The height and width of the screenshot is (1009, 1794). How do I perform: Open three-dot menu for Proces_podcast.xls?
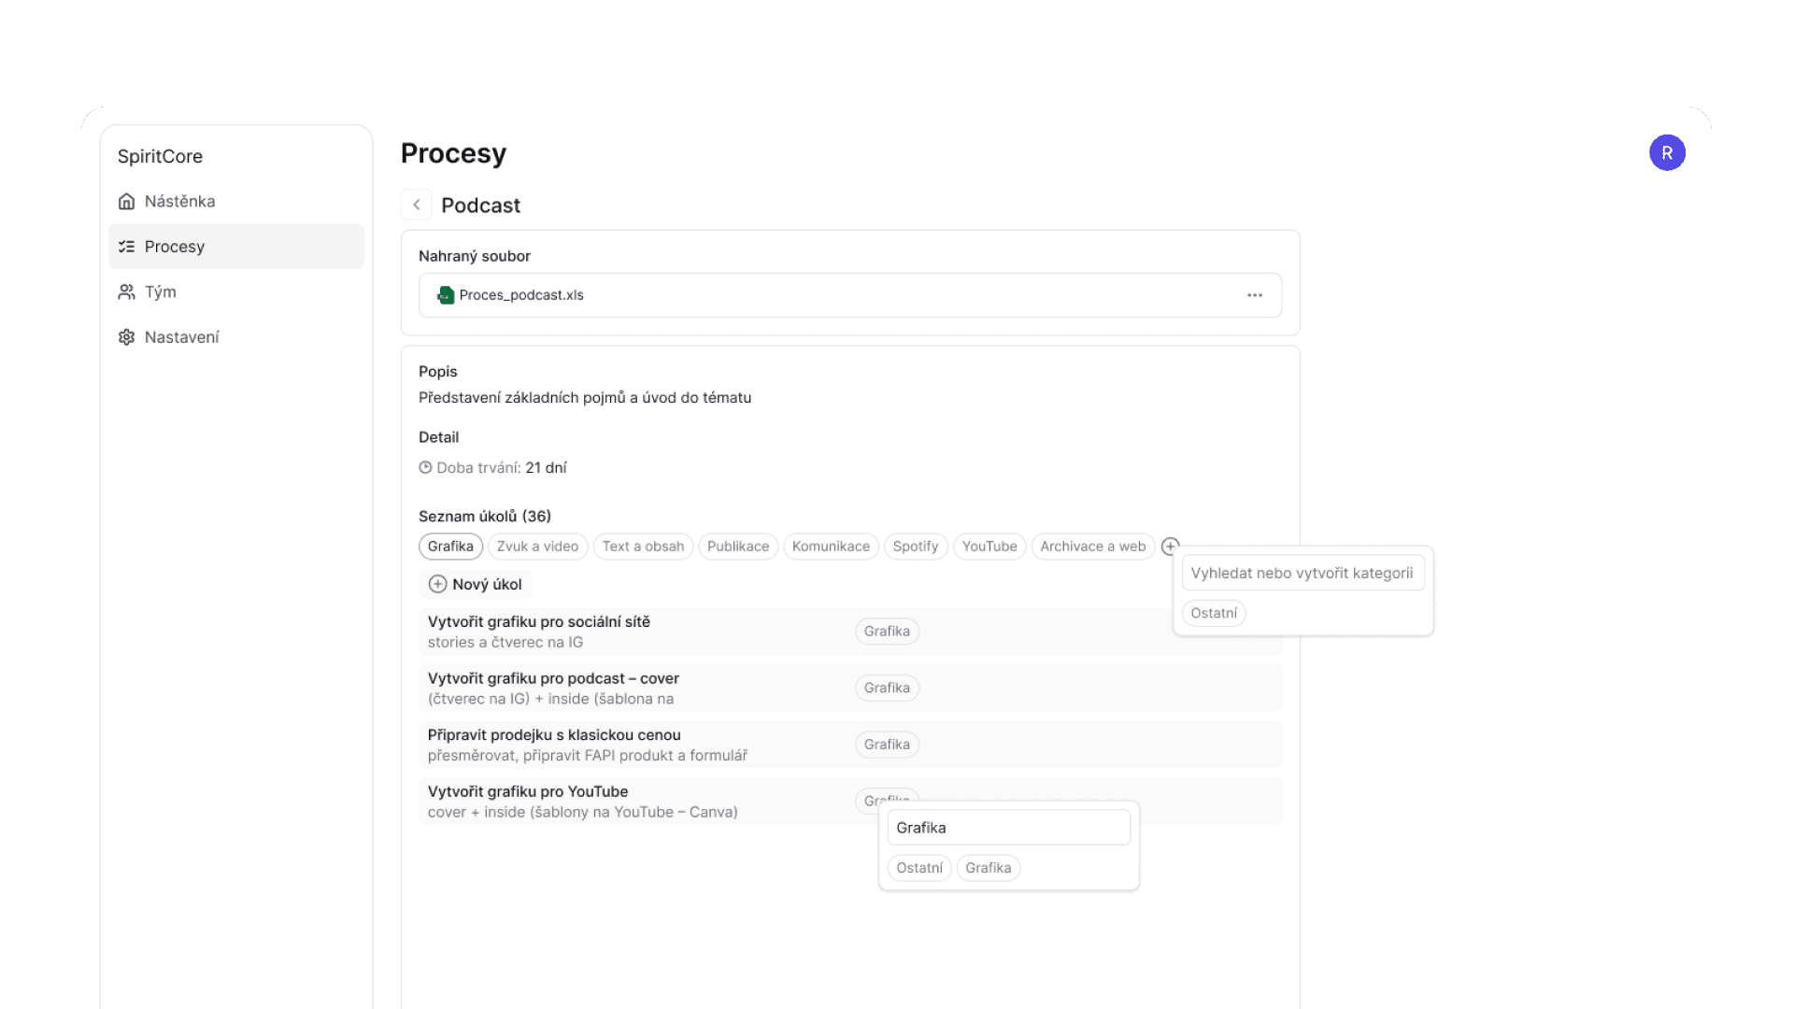point(1254,295)
